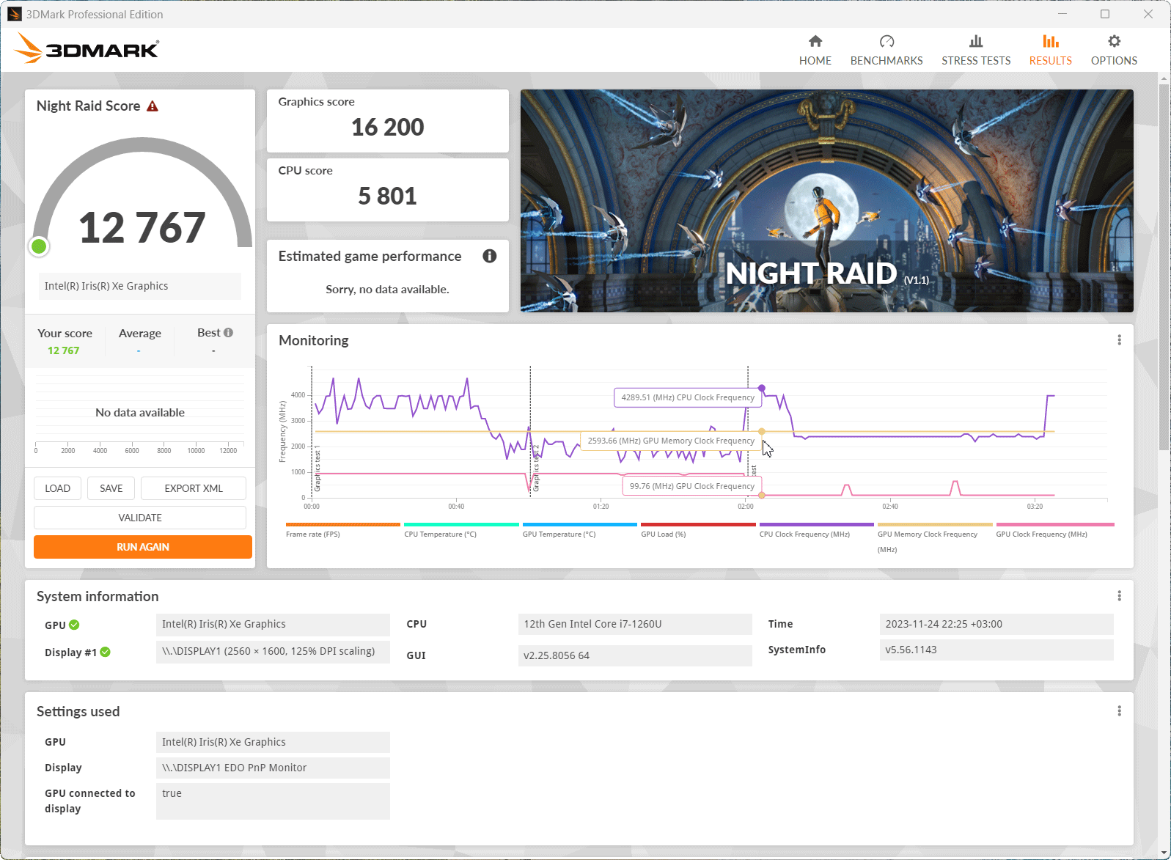Select the GUI version v2.25.8056 64
This screenshot has height=860, width=1171.
pyautogui.click(x=635, y=655)
